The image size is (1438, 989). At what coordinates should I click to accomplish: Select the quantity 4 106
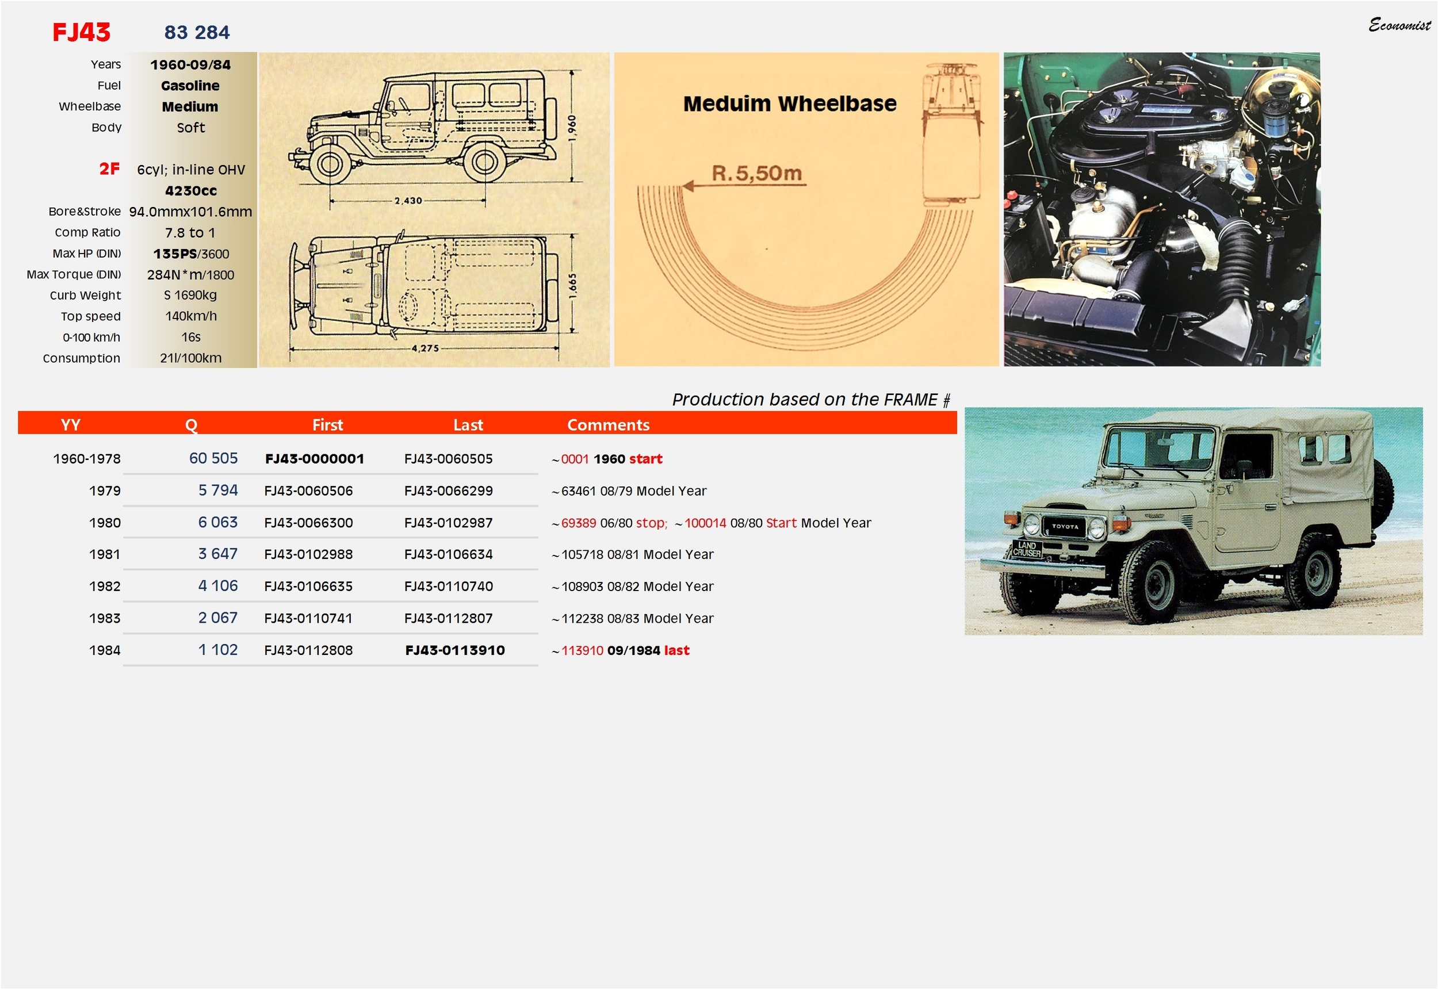(x=218, y=586)
